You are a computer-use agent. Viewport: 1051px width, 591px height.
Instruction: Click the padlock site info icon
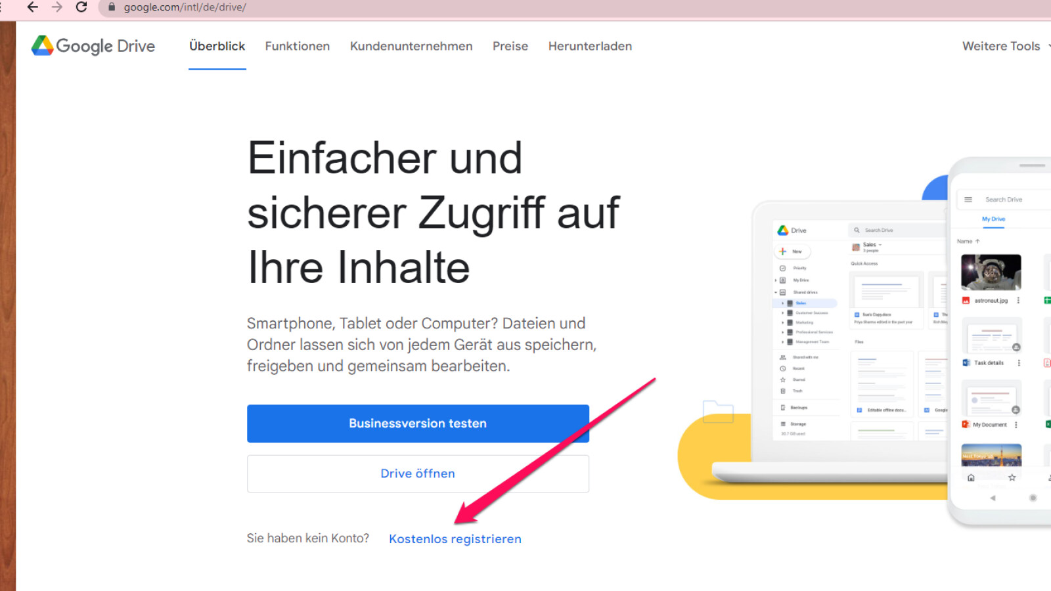pyautogui.click(x=112, y=7)
